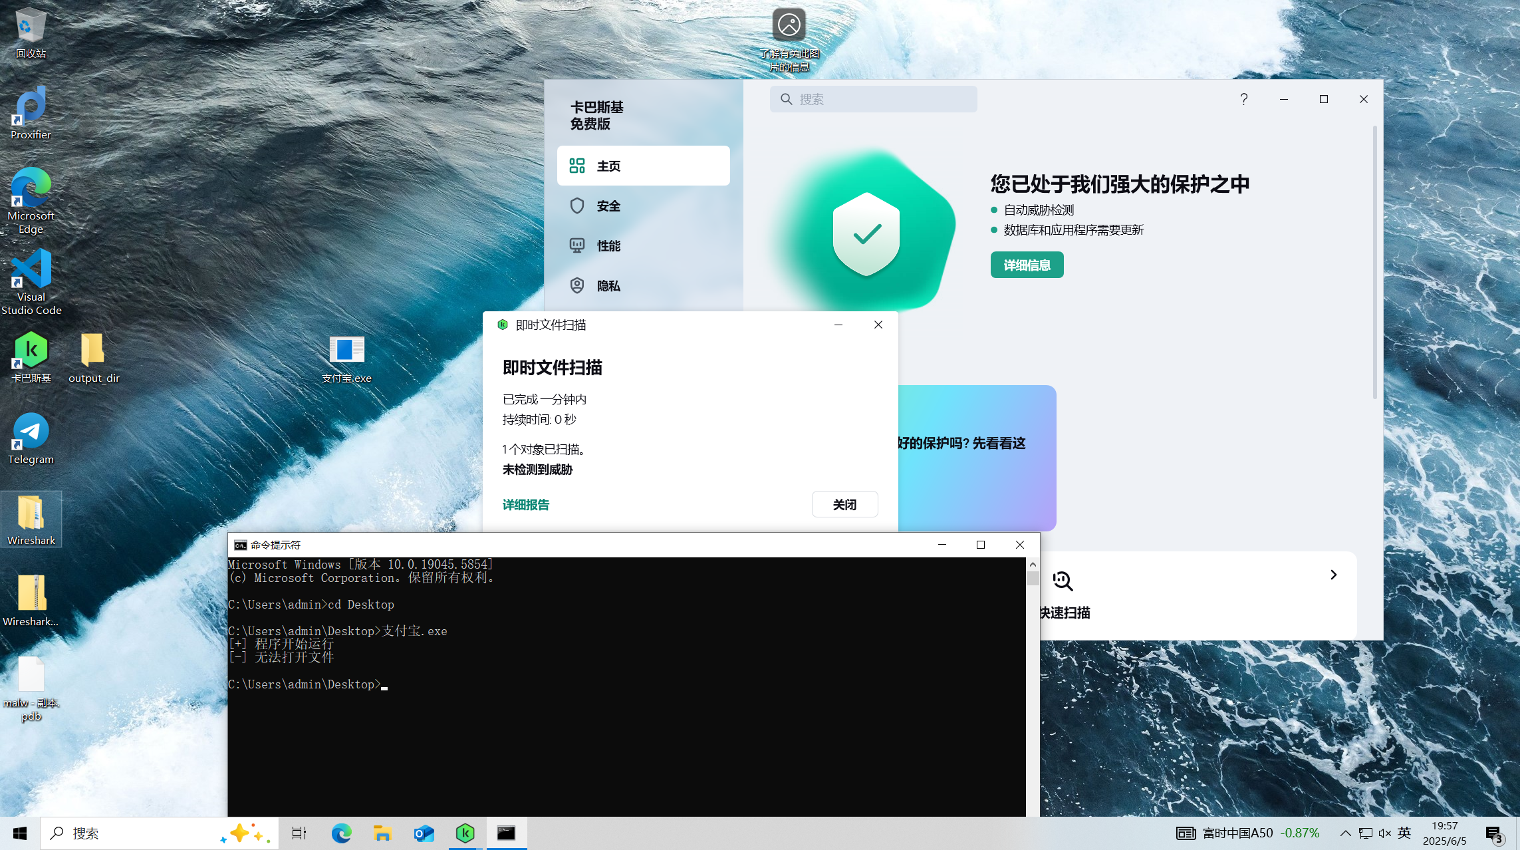
Task: Open the Recycle Bin desktop icon
Action: click(31, 33)
